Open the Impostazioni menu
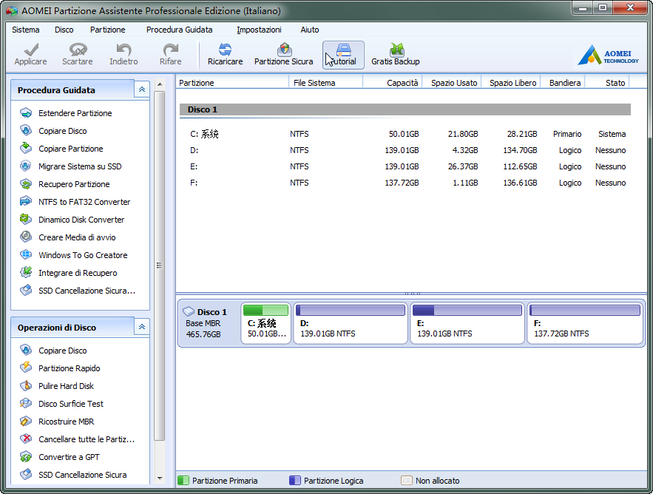 click(x=259, y=30)
